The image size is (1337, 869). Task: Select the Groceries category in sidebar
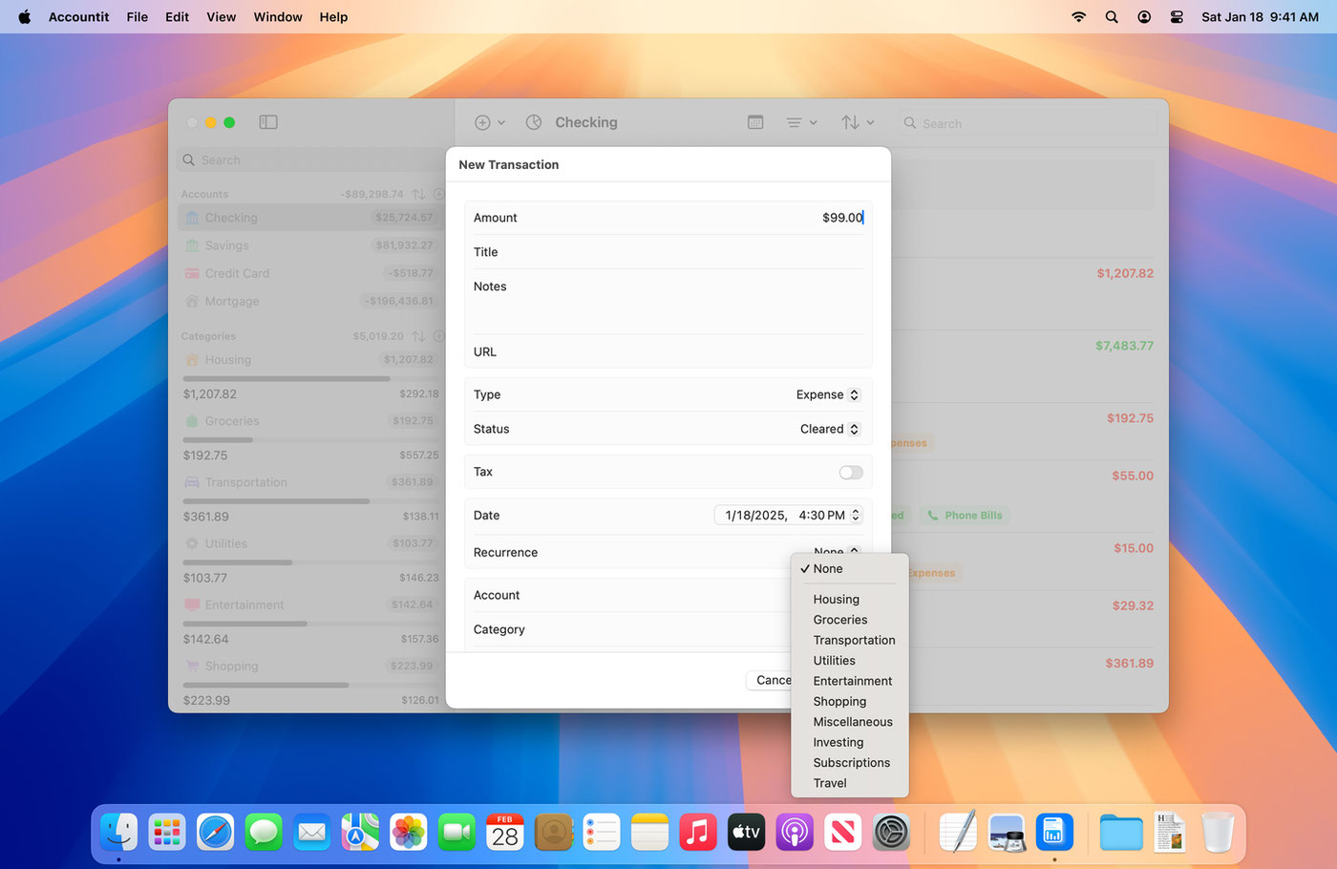[x=310, y=421]
